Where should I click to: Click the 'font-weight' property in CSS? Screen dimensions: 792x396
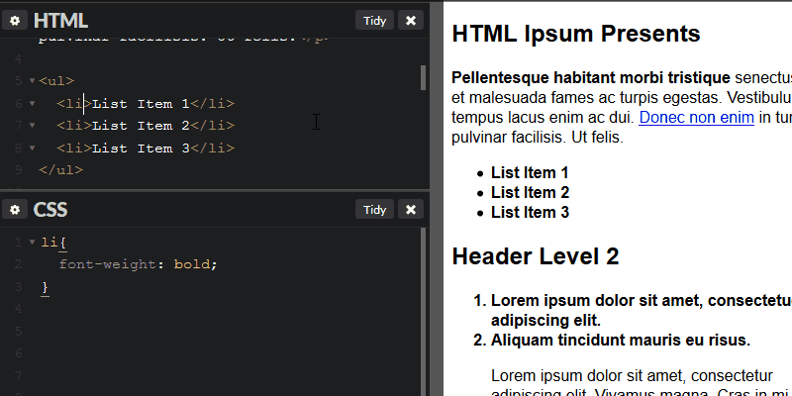[x=108, y=264]
